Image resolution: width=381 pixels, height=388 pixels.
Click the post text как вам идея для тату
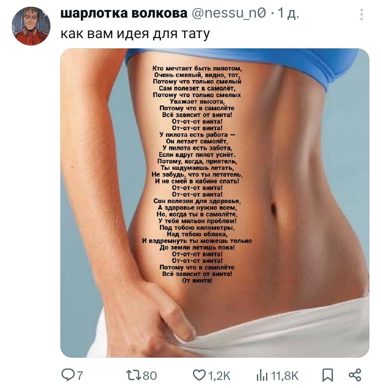click(x=135, y=34)
